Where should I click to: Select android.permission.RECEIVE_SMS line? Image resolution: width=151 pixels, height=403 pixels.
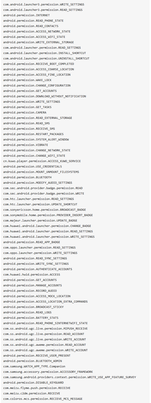click(29, 129)
